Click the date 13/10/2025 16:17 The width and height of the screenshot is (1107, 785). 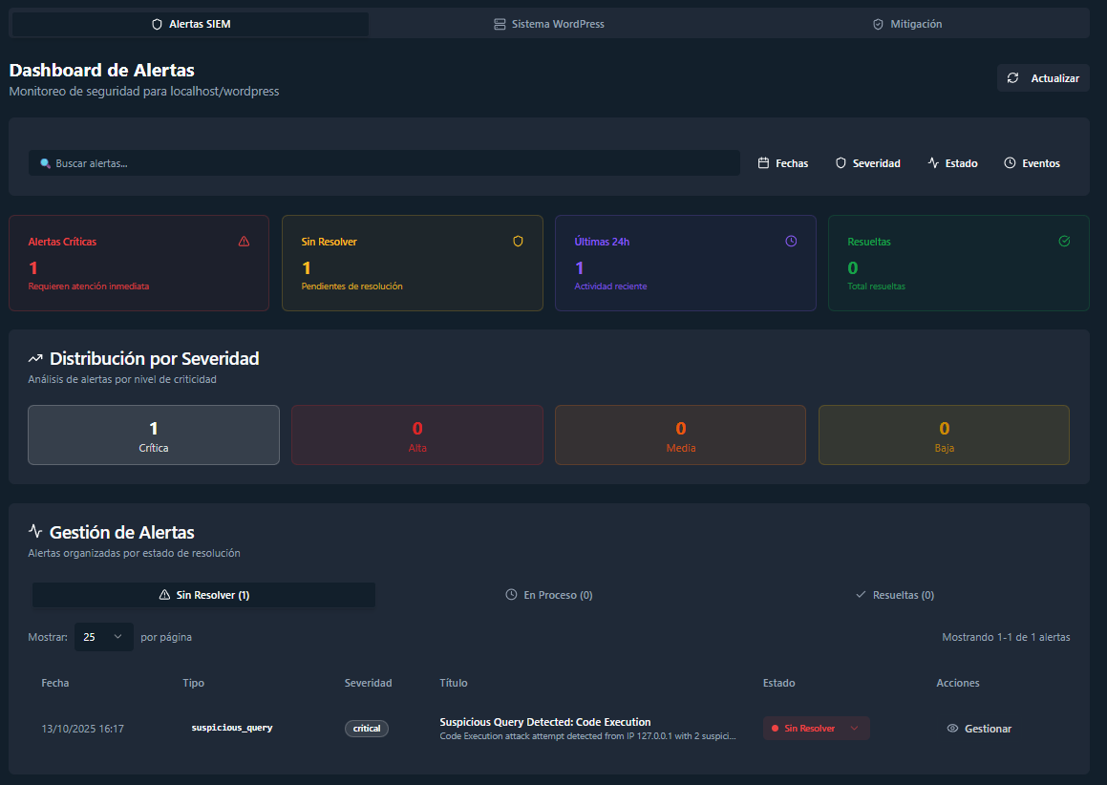click(x=82, y=729)
